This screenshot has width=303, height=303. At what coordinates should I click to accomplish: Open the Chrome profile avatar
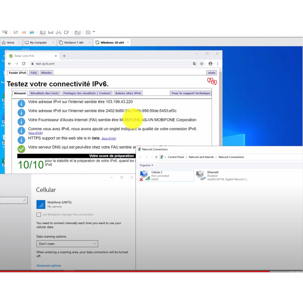click(210, 64)
